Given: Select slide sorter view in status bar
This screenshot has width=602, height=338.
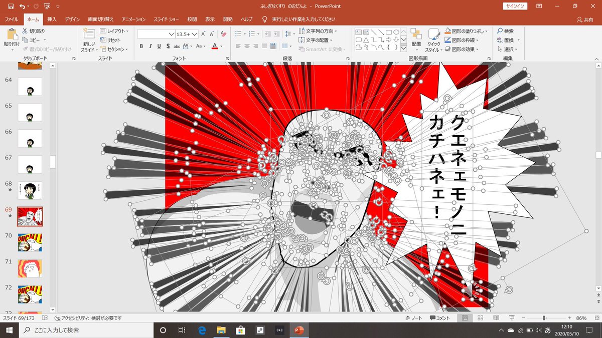Looking at the screenshot, I should [480, 317].
